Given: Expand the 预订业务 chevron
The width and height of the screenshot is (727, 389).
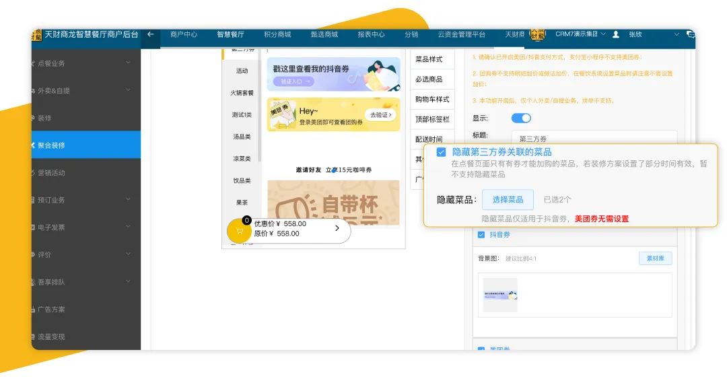Looking at the screenshot, I should (128, 199).
